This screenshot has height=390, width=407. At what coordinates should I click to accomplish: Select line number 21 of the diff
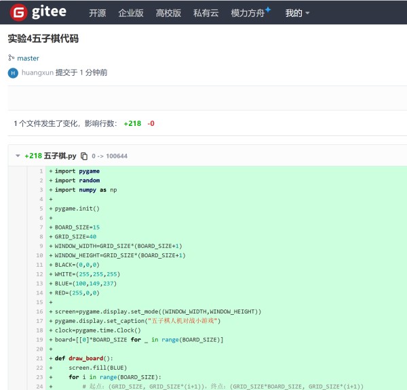(x=39, y=357)
